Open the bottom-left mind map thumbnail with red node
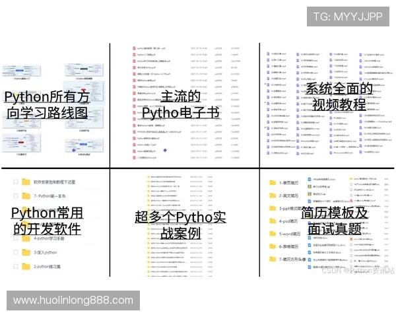This screenshot has width=396, height=317. tap(22, 143)
